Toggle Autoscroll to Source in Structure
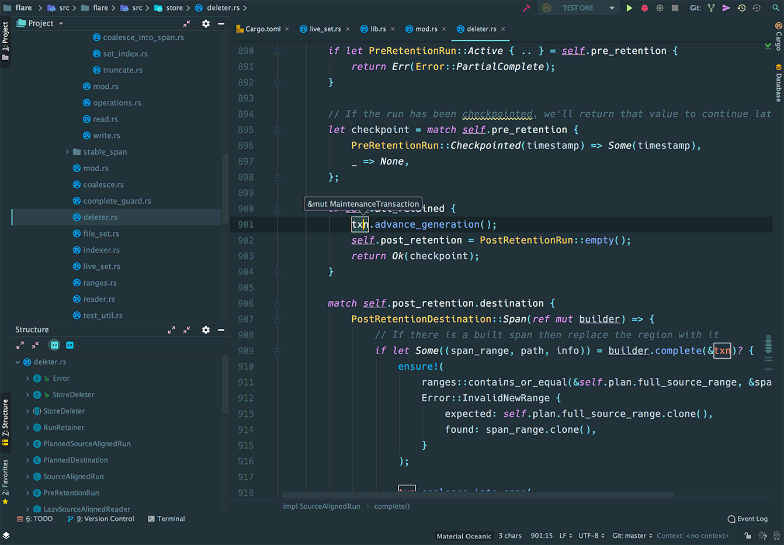 pyautogui.click(x=54, y=345)
